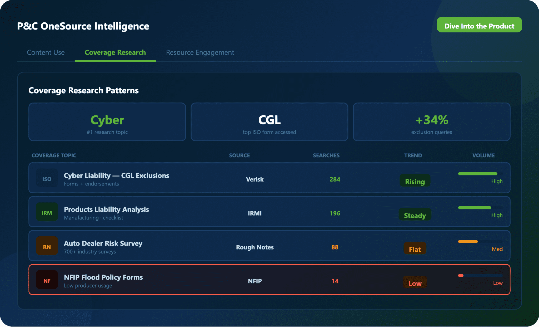Click the SEARCHES column header
Screen dimensions: 539x327
pyautogui.click(x=326, y=155)
